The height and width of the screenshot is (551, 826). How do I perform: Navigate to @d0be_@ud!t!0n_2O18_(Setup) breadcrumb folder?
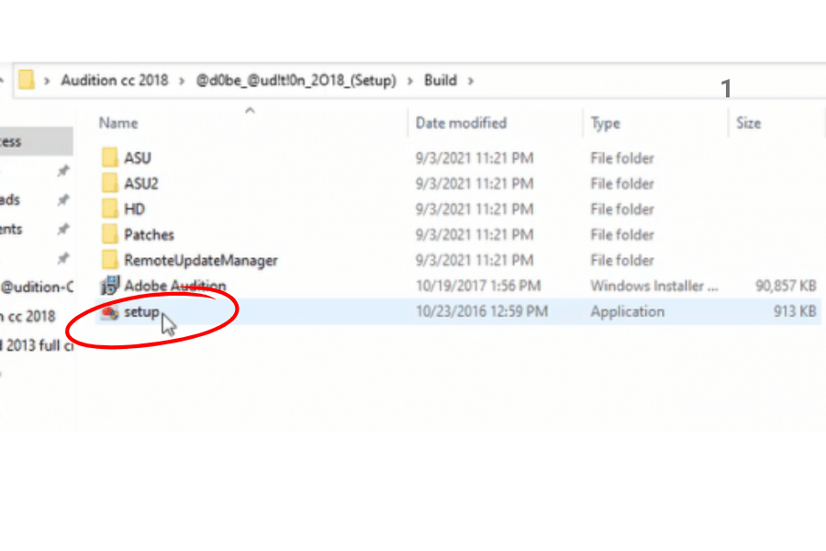point(296,81)
